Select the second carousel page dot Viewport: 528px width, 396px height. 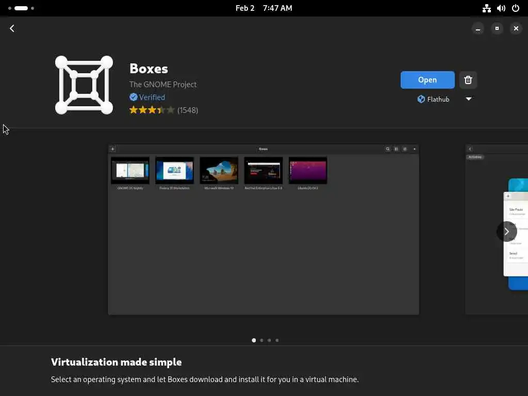click(261, 340)
